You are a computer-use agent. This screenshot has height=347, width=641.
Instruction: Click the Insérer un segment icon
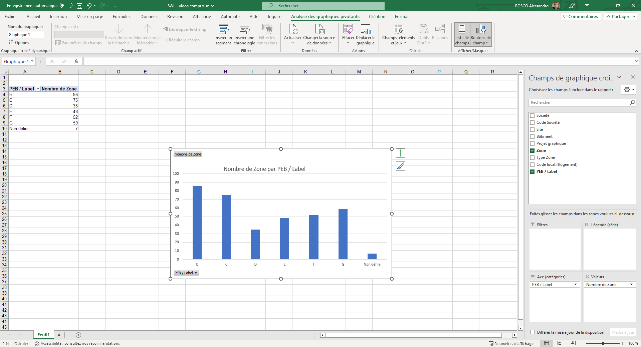[x=223, y=30]
